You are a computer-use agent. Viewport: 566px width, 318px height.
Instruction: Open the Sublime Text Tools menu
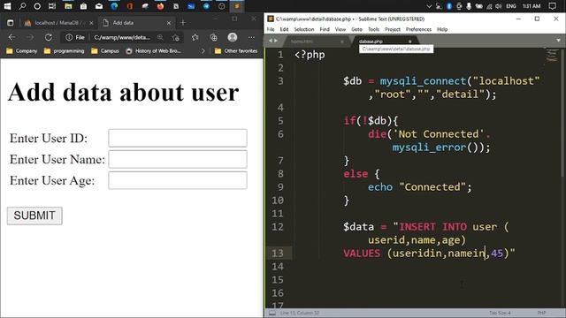click(373, 29)
